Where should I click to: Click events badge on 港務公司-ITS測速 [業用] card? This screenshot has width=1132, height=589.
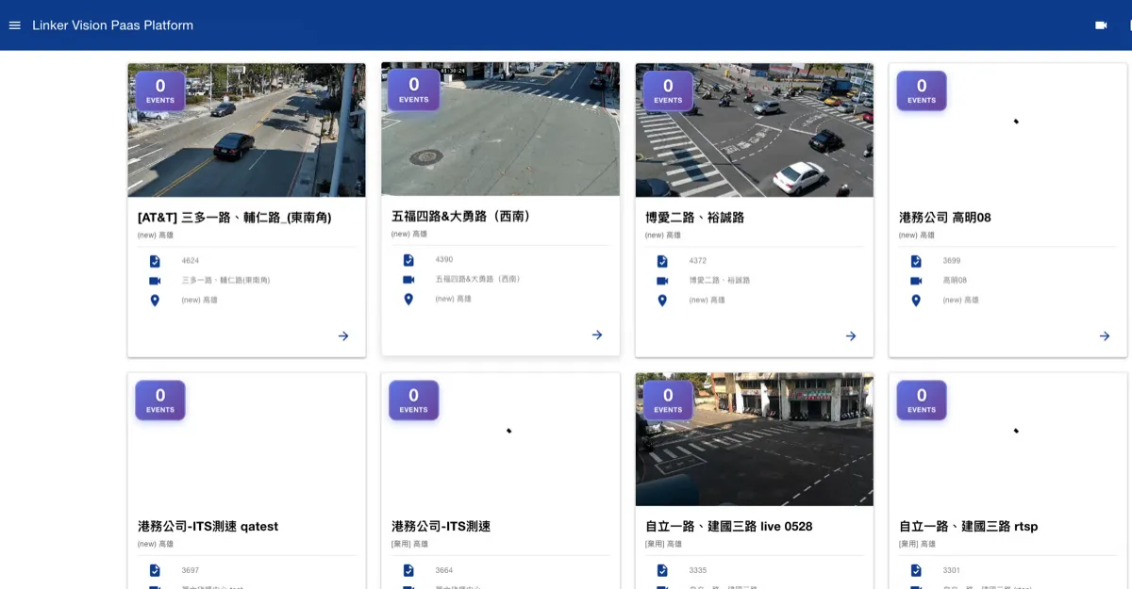pos(414,401)
